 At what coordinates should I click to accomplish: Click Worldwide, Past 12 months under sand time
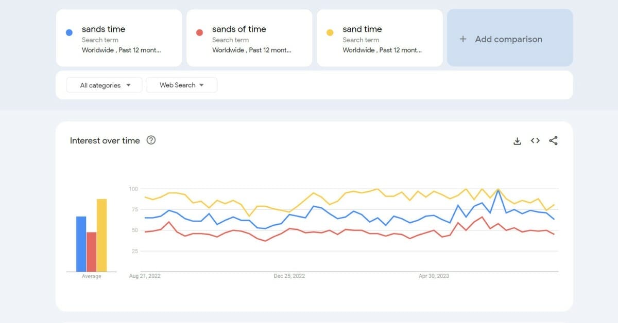pos(382,50)
